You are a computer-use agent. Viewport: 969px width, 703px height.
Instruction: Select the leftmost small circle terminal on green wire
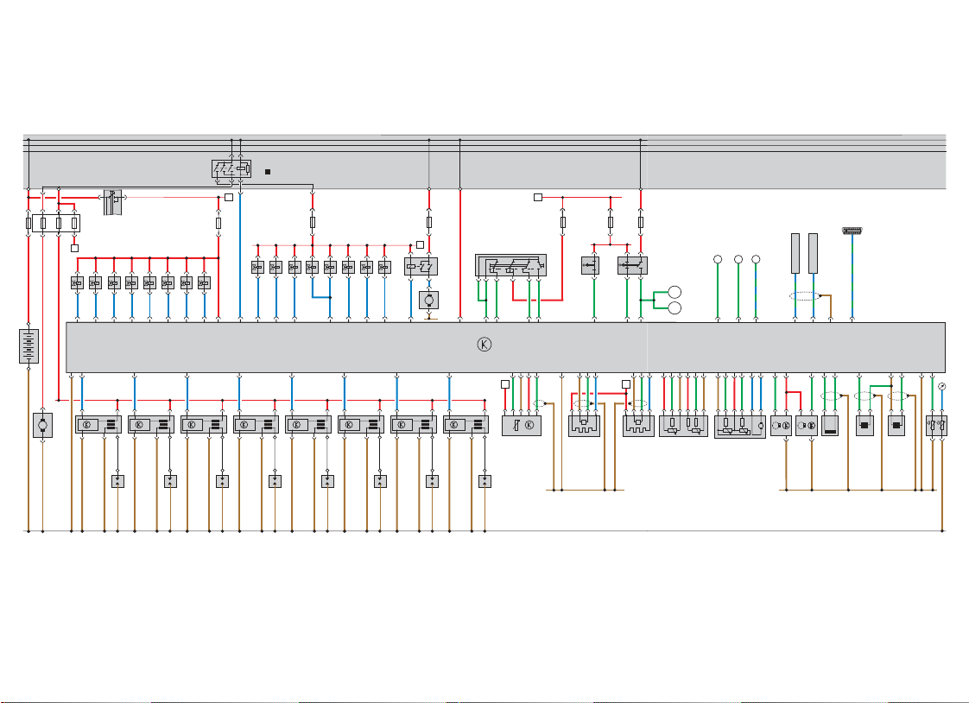pyautogui.click(x=718, y=259)
